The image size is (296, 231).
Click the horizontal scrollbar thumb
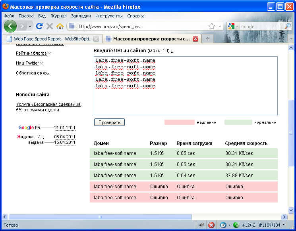coord(100,217)
